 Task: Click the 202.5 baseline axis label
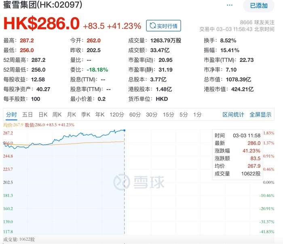pos(8,182)
